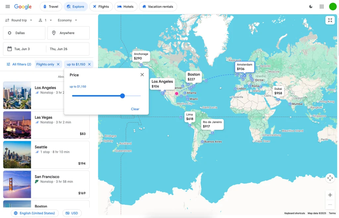This screenshot has width=339, height=218.
Task: Zoom out on the map
Action: pyautogui.click(x=330, y=204)
